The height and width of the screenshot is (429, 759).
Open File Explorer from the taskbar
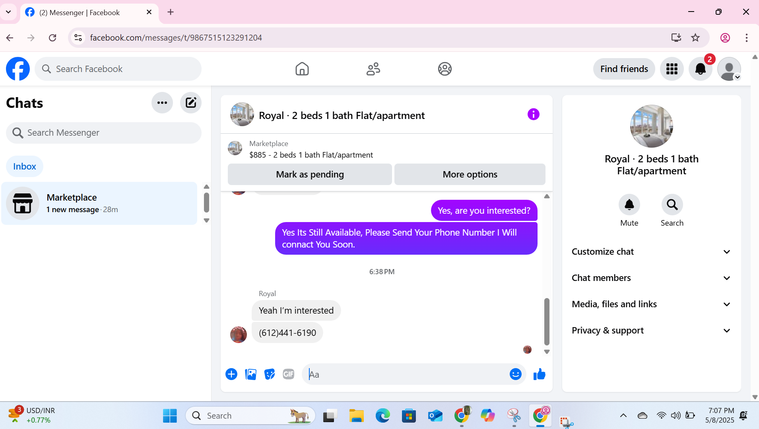point(356,415)
